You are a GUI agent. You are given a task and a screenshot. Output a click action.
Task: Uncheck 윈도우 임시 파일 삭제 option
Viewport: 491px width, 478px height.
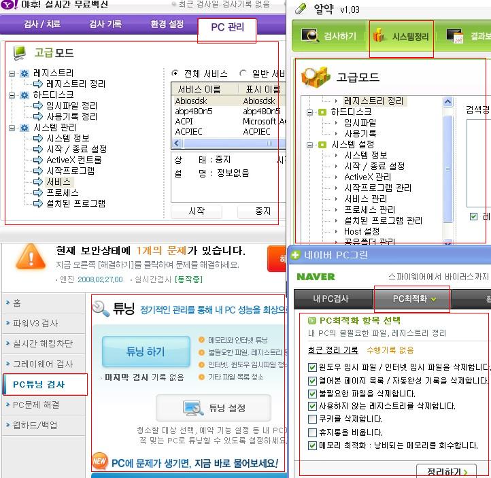click(312, 367)
